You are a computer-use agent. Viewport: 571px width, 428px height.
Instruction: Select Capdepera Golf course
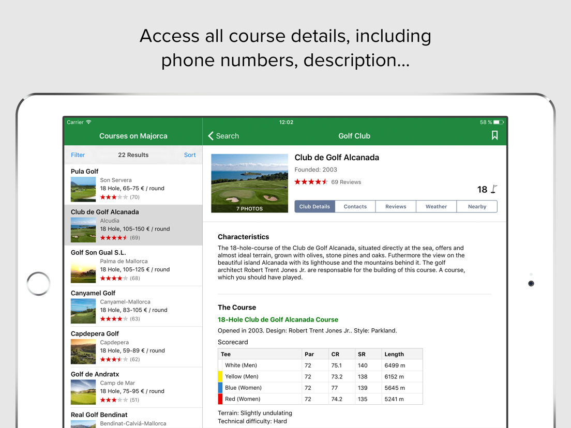click(133, 347)
